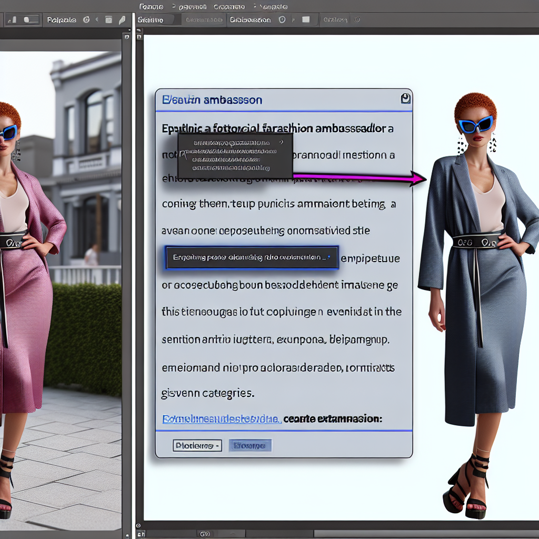Screen dimensions: 539x539
Task: Click the bar chart icon at far left
Action: coord(12,20)
